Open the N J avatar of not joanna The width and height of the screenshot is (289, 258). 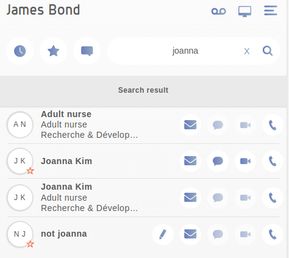(20, 234)
